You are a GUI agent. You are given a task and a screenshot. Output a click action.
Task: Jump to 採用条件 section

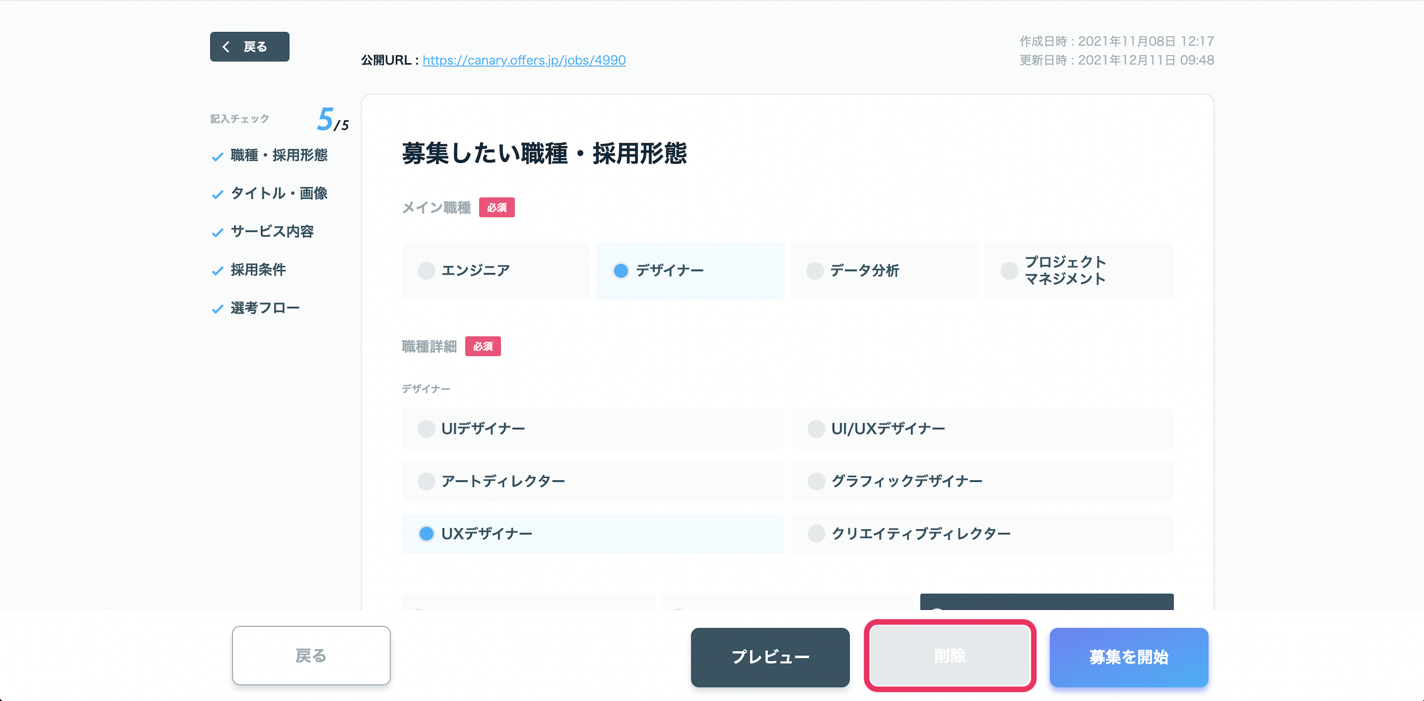tap(258, 270)
